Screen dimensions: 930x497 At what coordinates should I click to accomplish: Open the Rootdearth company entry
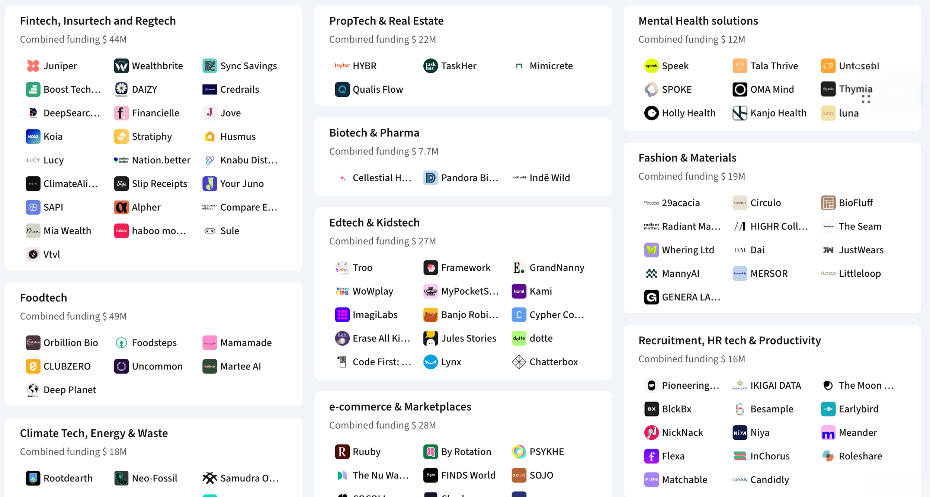[59, 478]
